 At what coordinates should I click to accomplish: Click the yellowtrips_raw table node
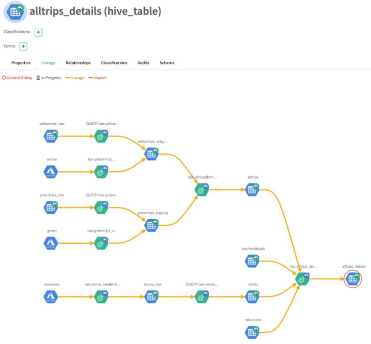[x=51, y=136]
